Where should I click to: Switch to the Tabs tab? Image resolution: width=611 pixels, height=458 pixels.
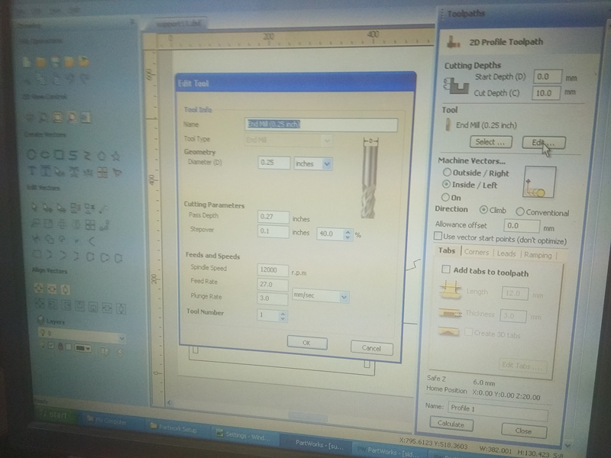click(x=447, y=250)
